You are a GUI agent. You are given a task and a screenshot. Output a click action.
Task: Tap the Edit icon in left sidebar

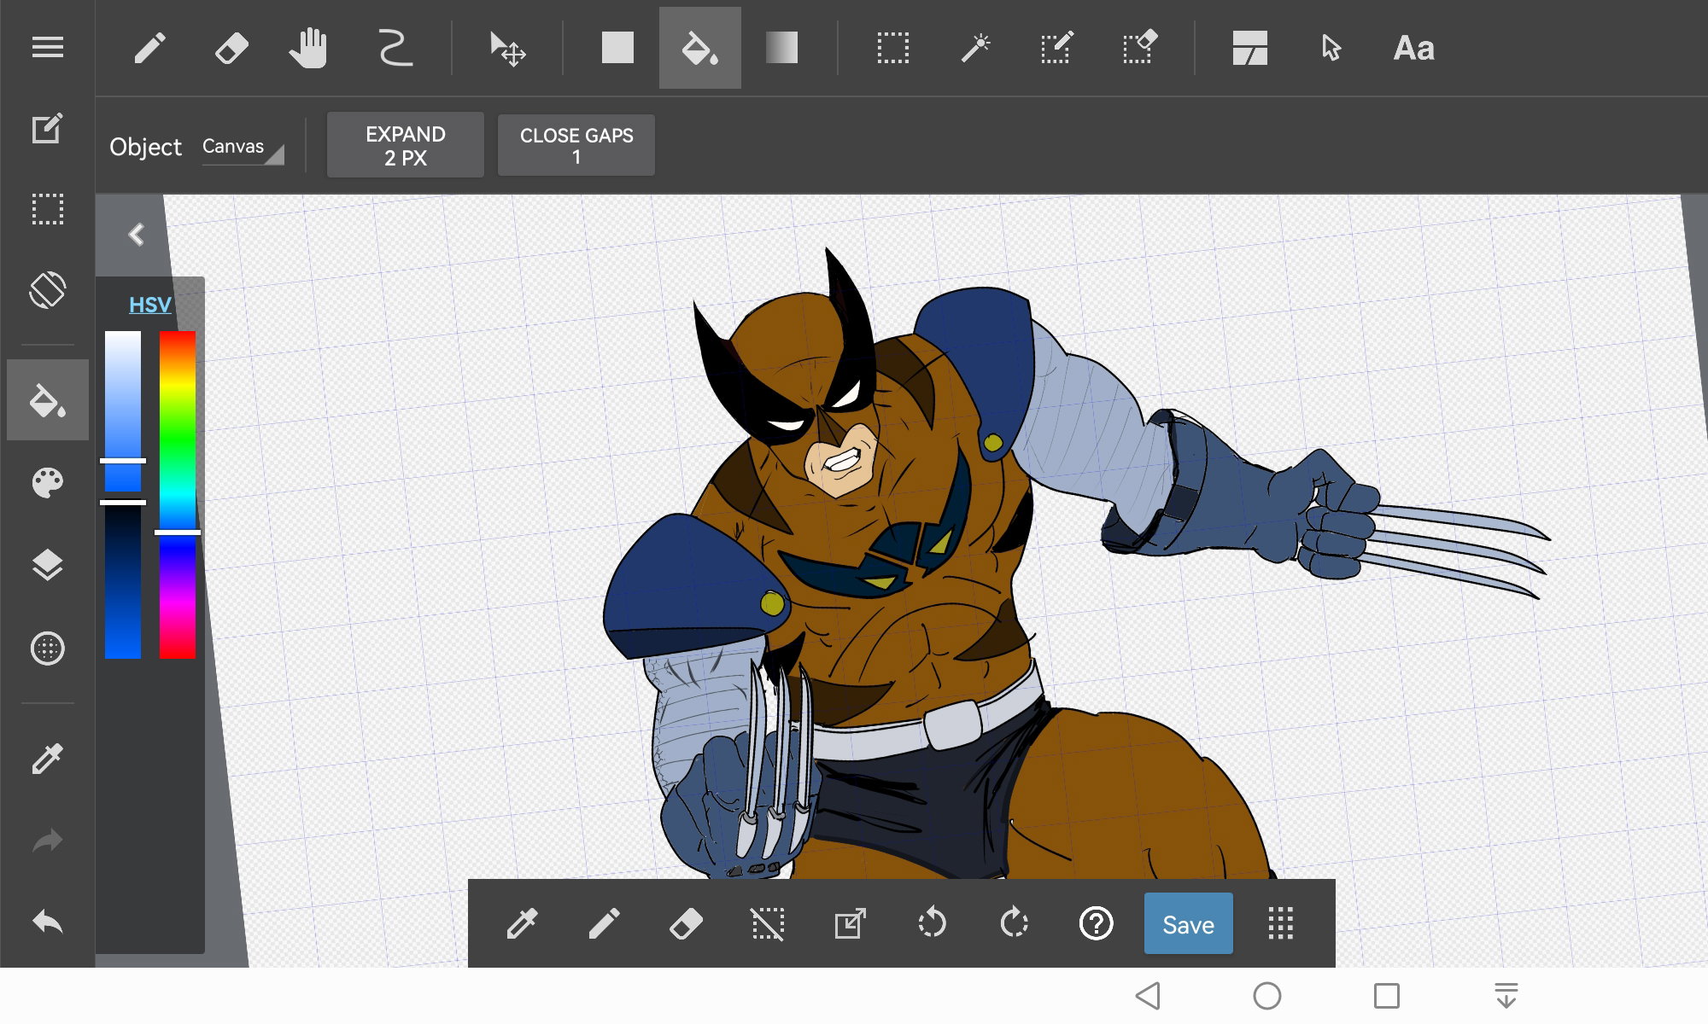[48, 128]
